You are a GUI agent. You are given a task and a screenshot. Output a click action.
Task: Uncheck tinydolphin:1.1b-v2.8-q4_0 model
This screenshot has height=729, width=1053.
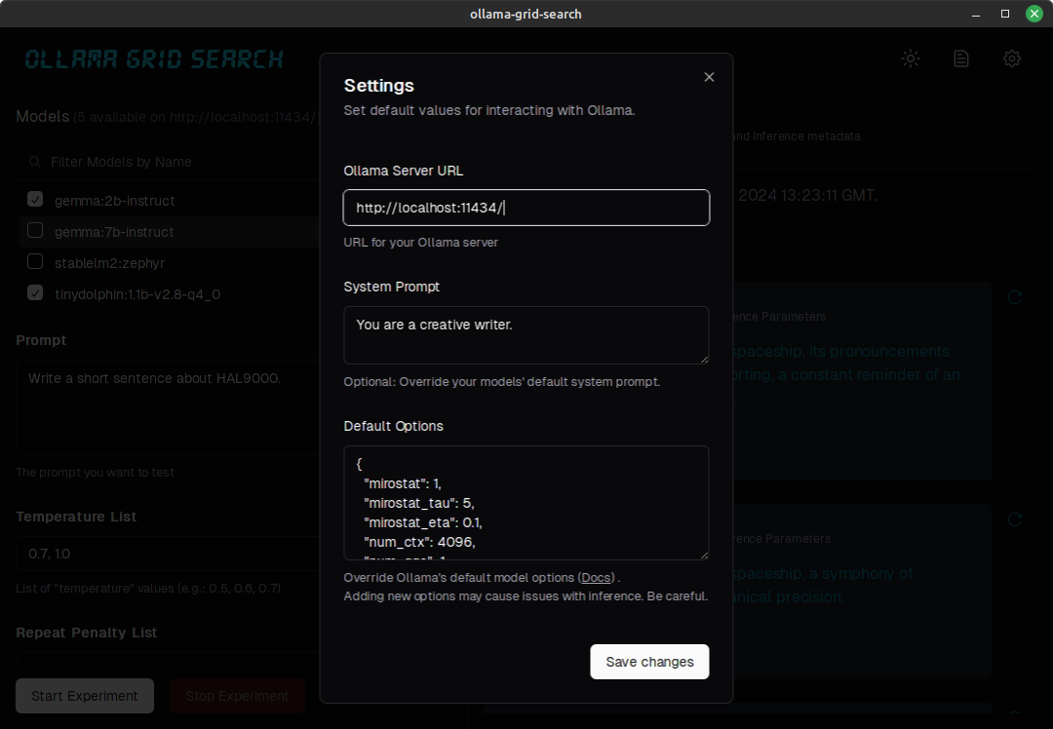(35, 292)
